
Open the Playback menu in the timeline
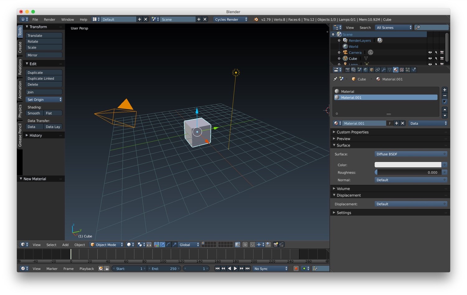pos(87,269)
